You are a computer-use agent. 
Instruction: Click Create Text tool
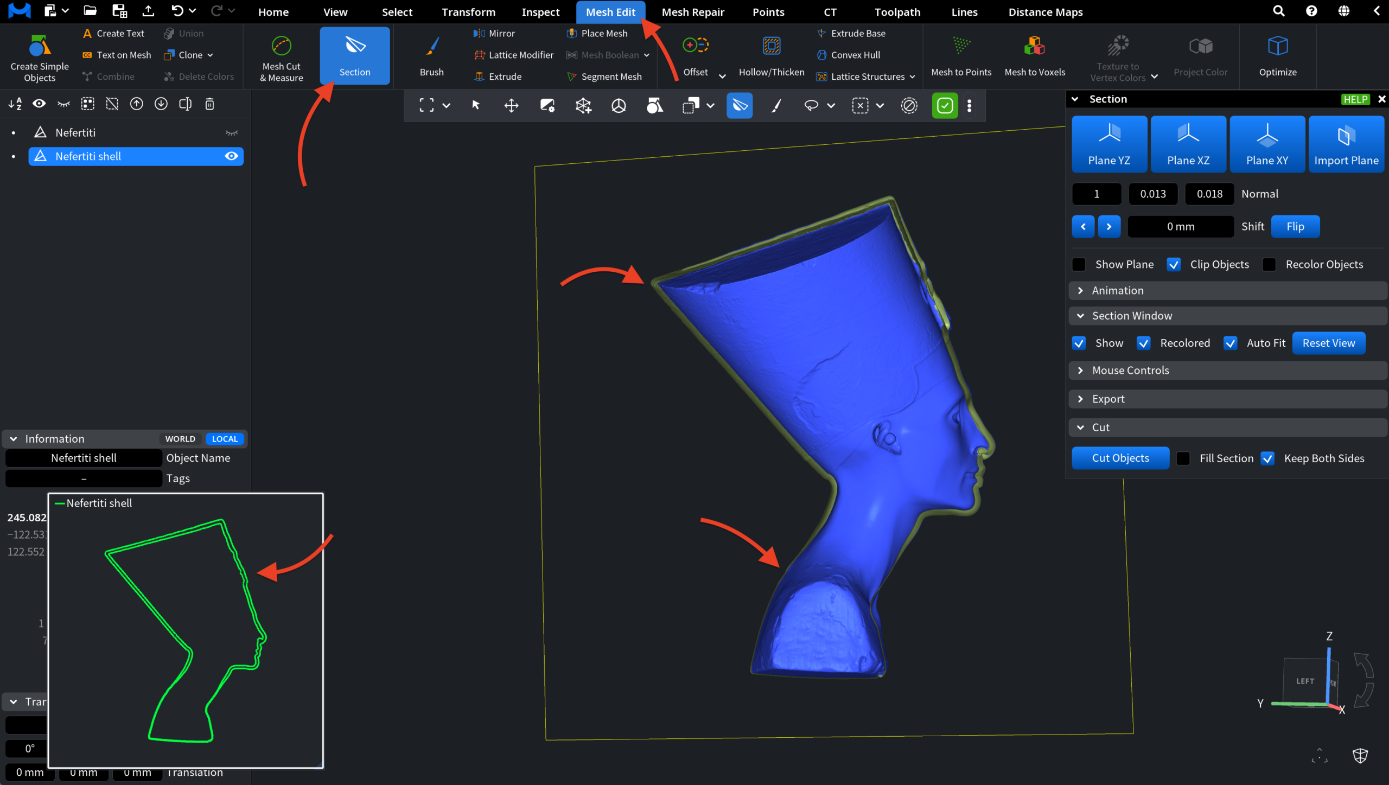[x=113, y=33]
